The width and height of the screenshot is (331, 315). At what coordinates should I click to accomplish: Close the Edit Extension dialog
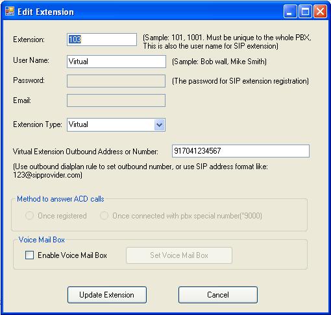(x=320, y=11)
